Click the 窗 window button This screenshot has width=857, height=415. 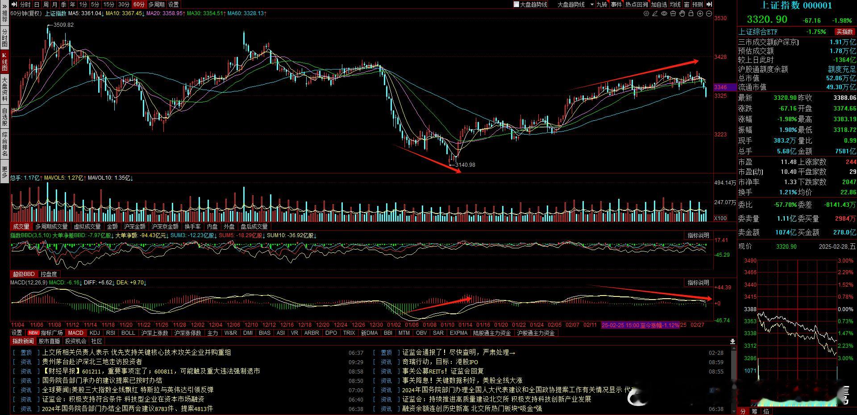click(686, 4)
